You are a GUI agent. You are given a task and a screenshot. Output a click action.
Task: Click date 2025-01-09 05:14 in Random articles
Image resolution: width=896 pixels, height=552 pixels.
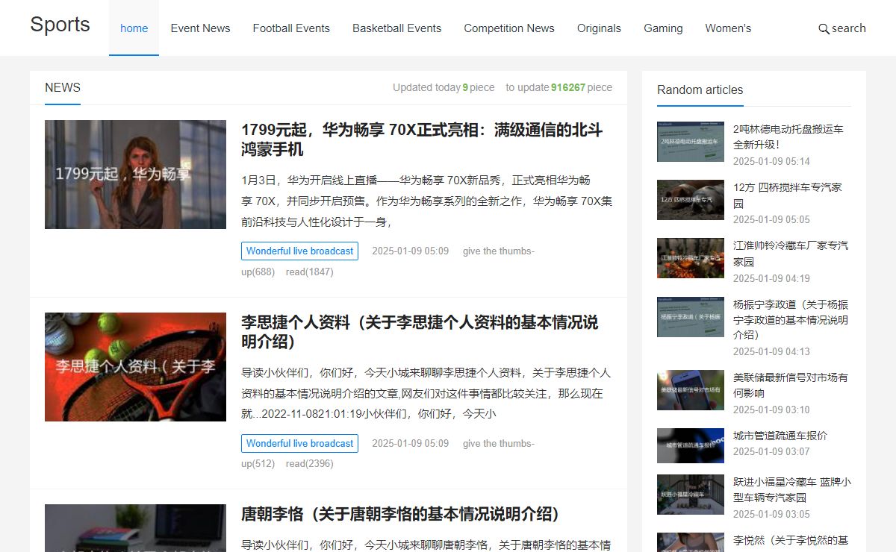tap(771, 161)
